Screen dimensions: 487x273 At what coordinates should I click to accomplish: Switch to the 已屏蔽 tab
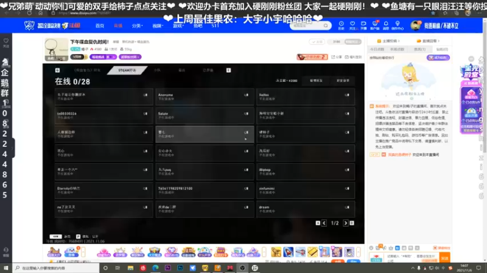(x=208, y=70)
